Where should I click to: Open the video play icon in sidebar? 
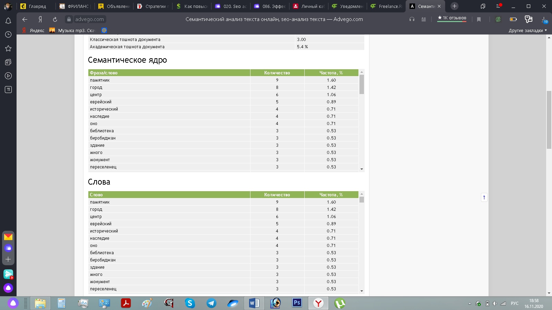[x=8, y=76]
